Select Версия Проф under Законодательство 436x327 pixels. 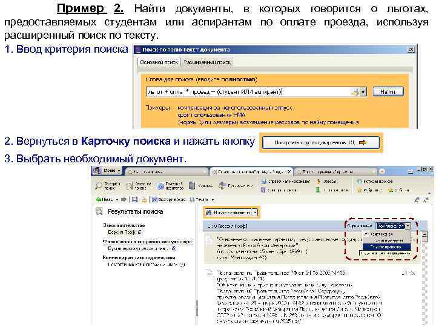125,232
